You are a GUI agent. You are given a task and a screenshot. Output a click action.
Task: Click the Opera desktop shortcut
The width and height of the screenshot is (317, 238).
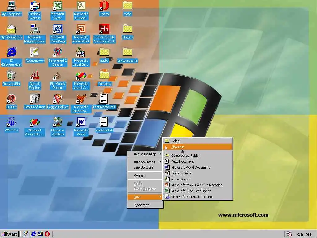point(104,8)
